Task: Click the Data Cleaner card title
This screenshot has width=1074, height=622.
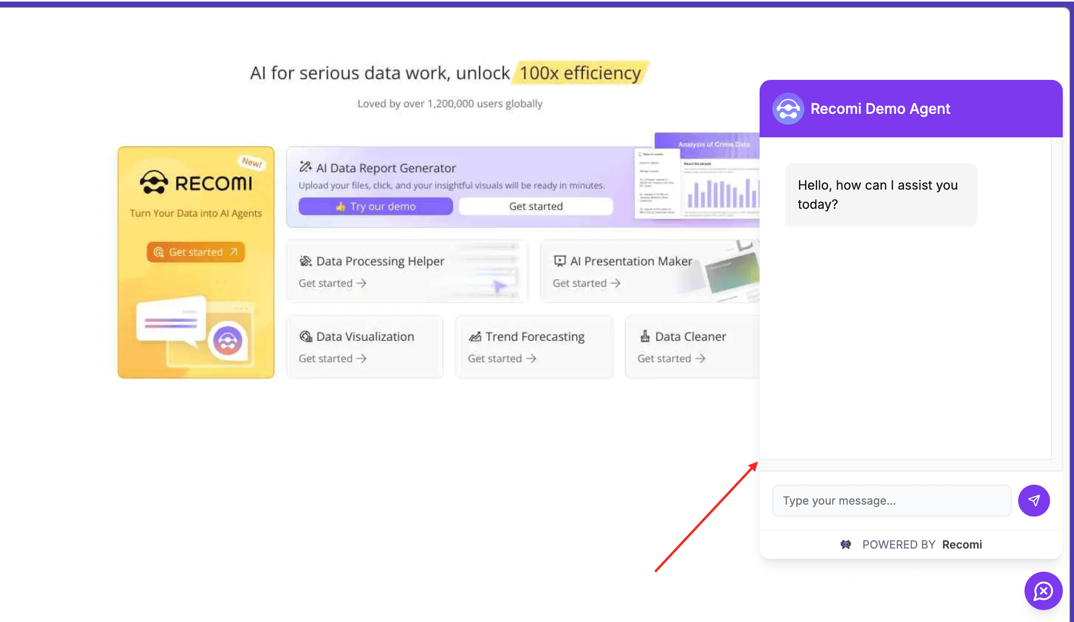Action: click(x=691, y=337)
